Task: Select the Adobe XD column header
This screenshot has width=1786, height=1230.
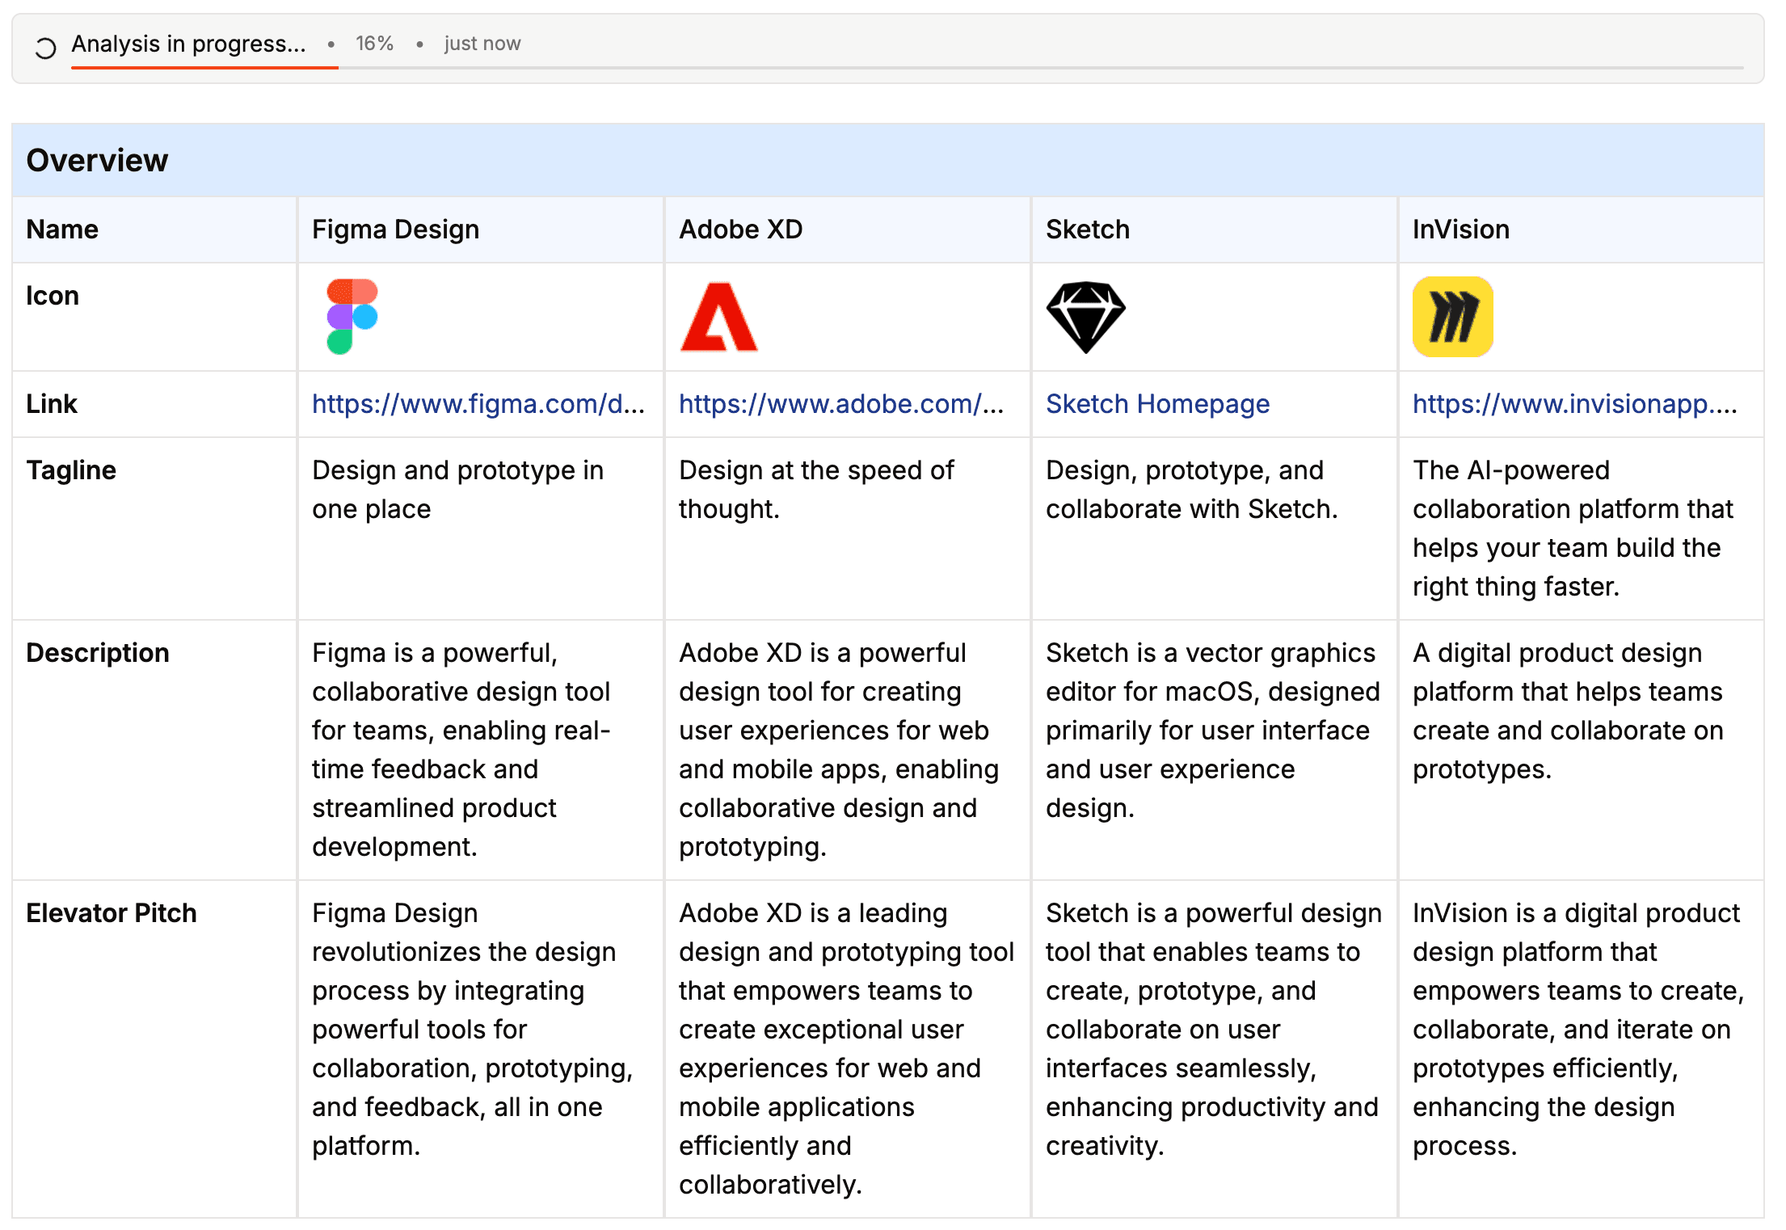Action: pyautogui.click(x=740, y=230)
